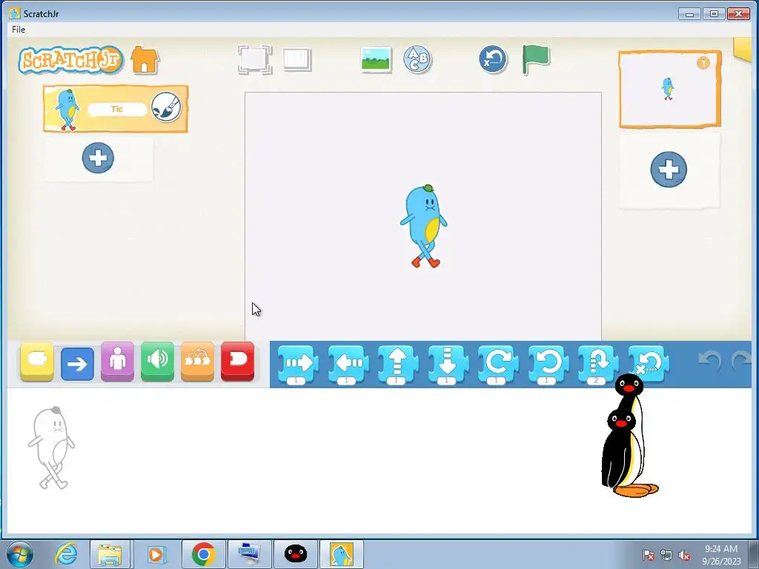759x569 pixels.
Task: Go to the Home screen via house icon
Action: pyautogui.click(x=145, y=60)
